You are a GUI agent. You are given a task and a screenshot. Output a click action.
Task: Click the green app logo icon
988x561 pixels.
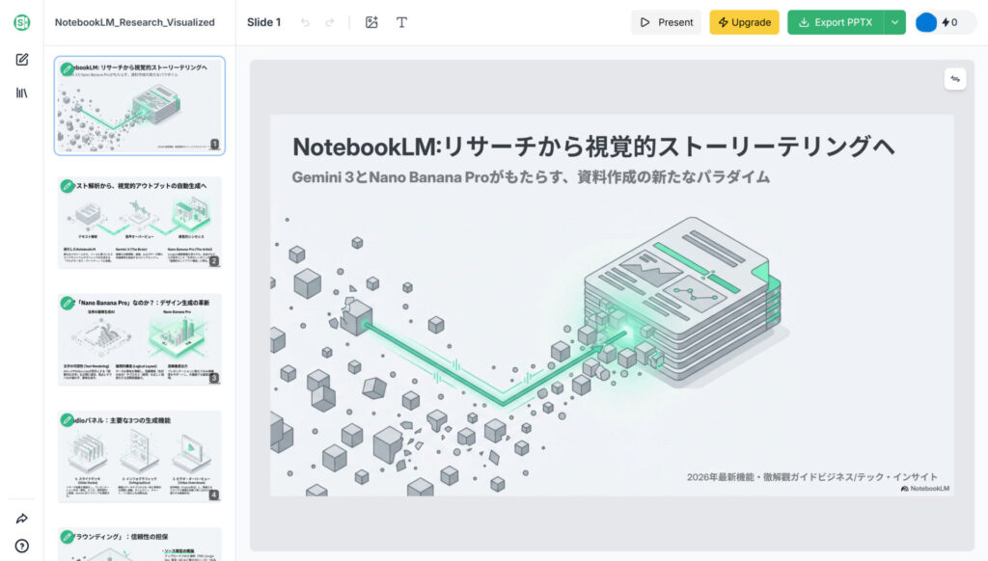(21, 22)
